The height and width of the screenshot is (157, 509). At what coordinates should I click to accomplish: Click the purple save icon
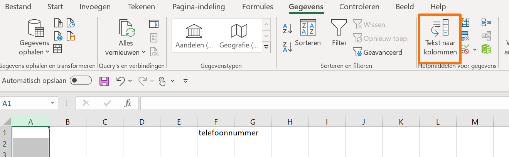tap(104, 81)
